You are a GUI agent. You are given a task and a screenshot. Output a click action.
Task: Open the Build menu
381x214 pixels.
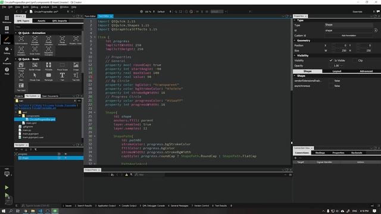point(26,7)
